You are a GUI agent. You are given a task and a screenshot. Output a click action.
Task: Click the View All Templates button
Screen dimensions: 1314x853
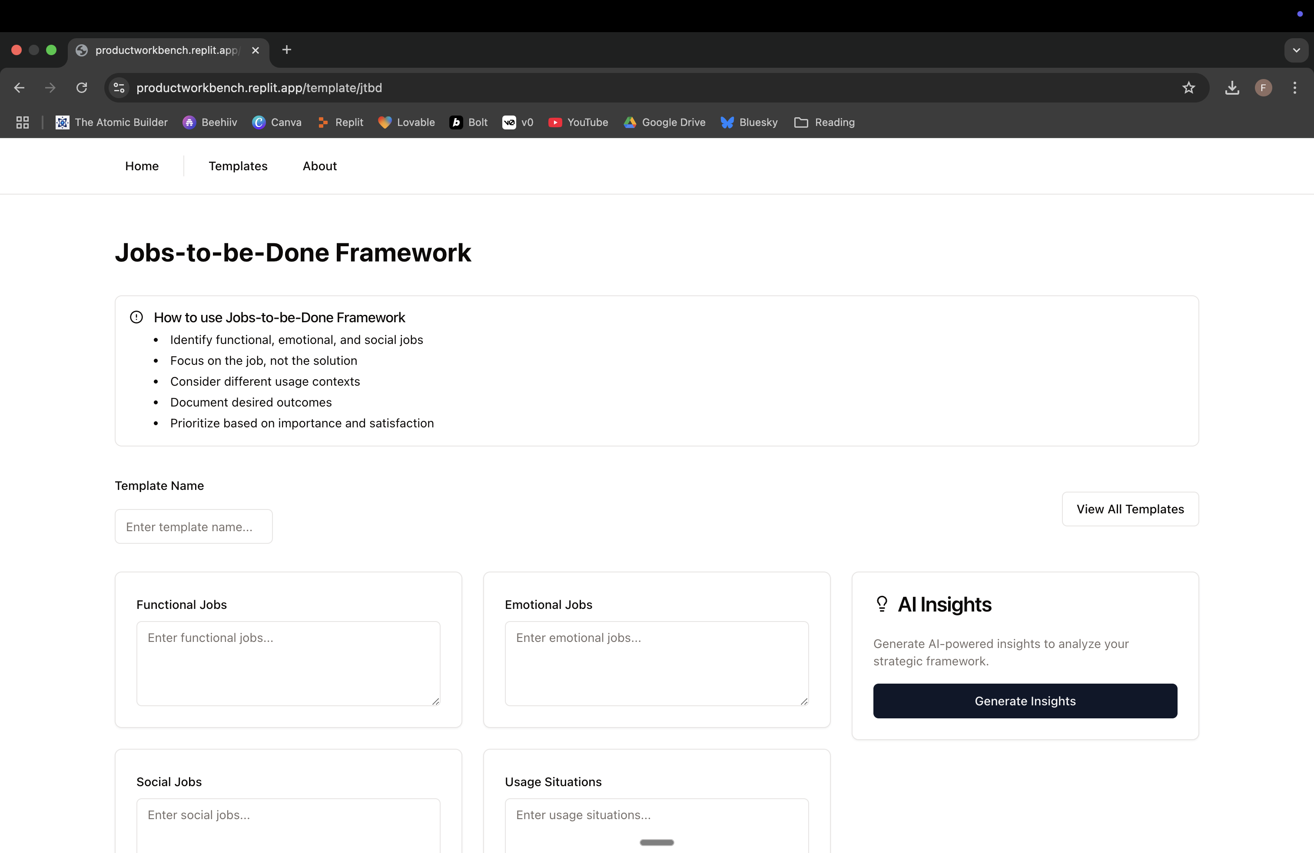pyautogui.click(x=1130, y=509)
